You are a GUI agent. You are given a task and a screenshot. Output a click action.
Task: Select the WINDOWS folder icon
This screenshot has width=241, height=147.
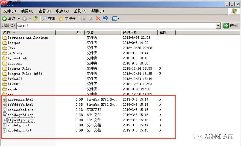point(5,84)
